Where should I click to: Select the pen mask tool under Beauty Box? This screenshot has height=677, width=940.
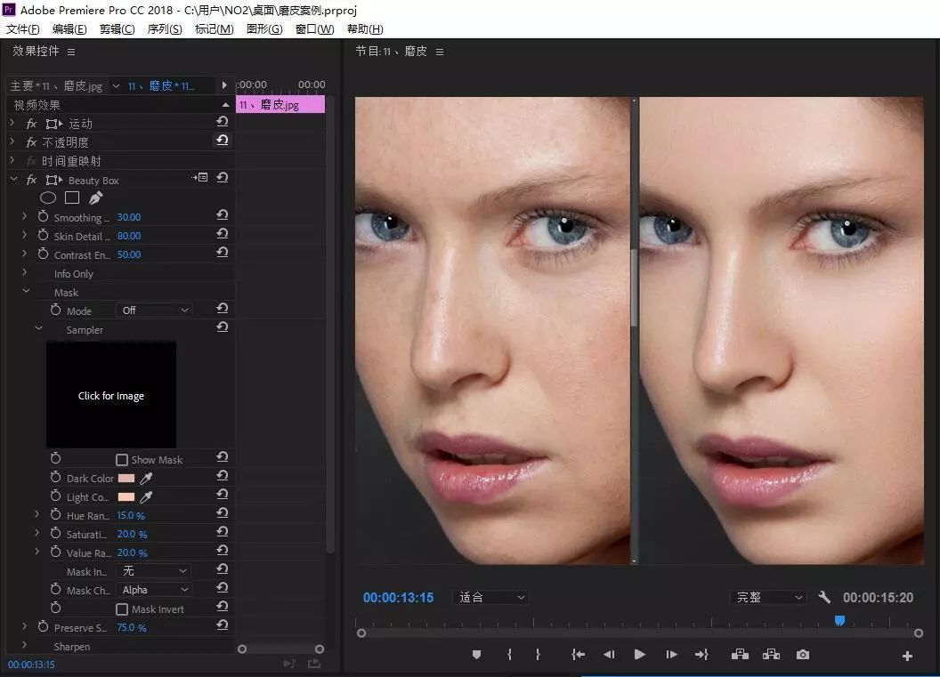(x=95, y=197)
